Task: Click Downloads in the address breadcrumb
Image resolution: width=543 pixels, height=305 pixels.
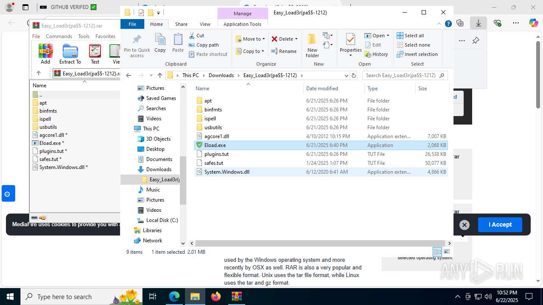Action: pyautogui.click(x=221, y=75)
